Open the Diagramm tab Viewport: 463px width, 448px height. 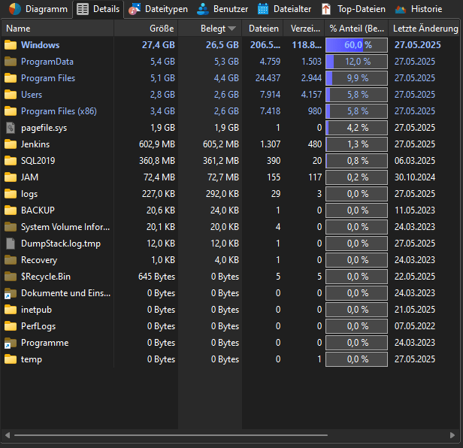38,9
